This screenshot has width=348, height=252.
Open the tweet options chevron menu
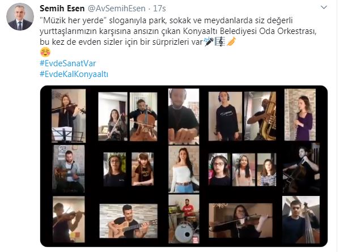click(x=324, y=7)
